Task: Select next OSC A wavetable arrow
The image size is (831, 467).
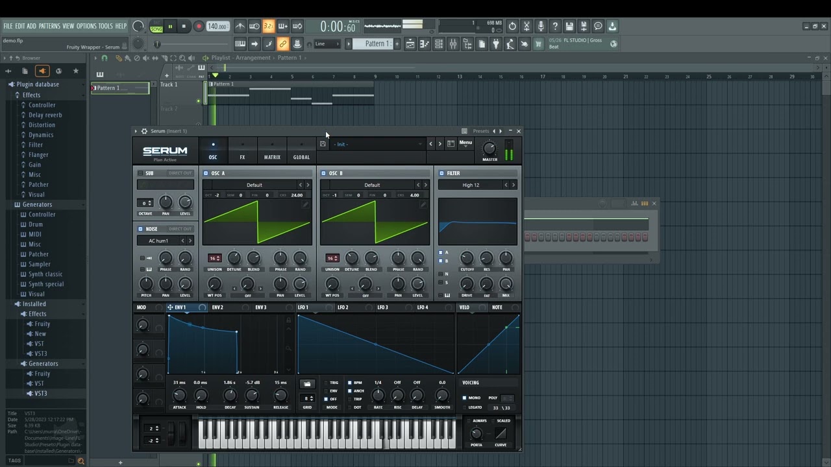Action: click(308, 185)
